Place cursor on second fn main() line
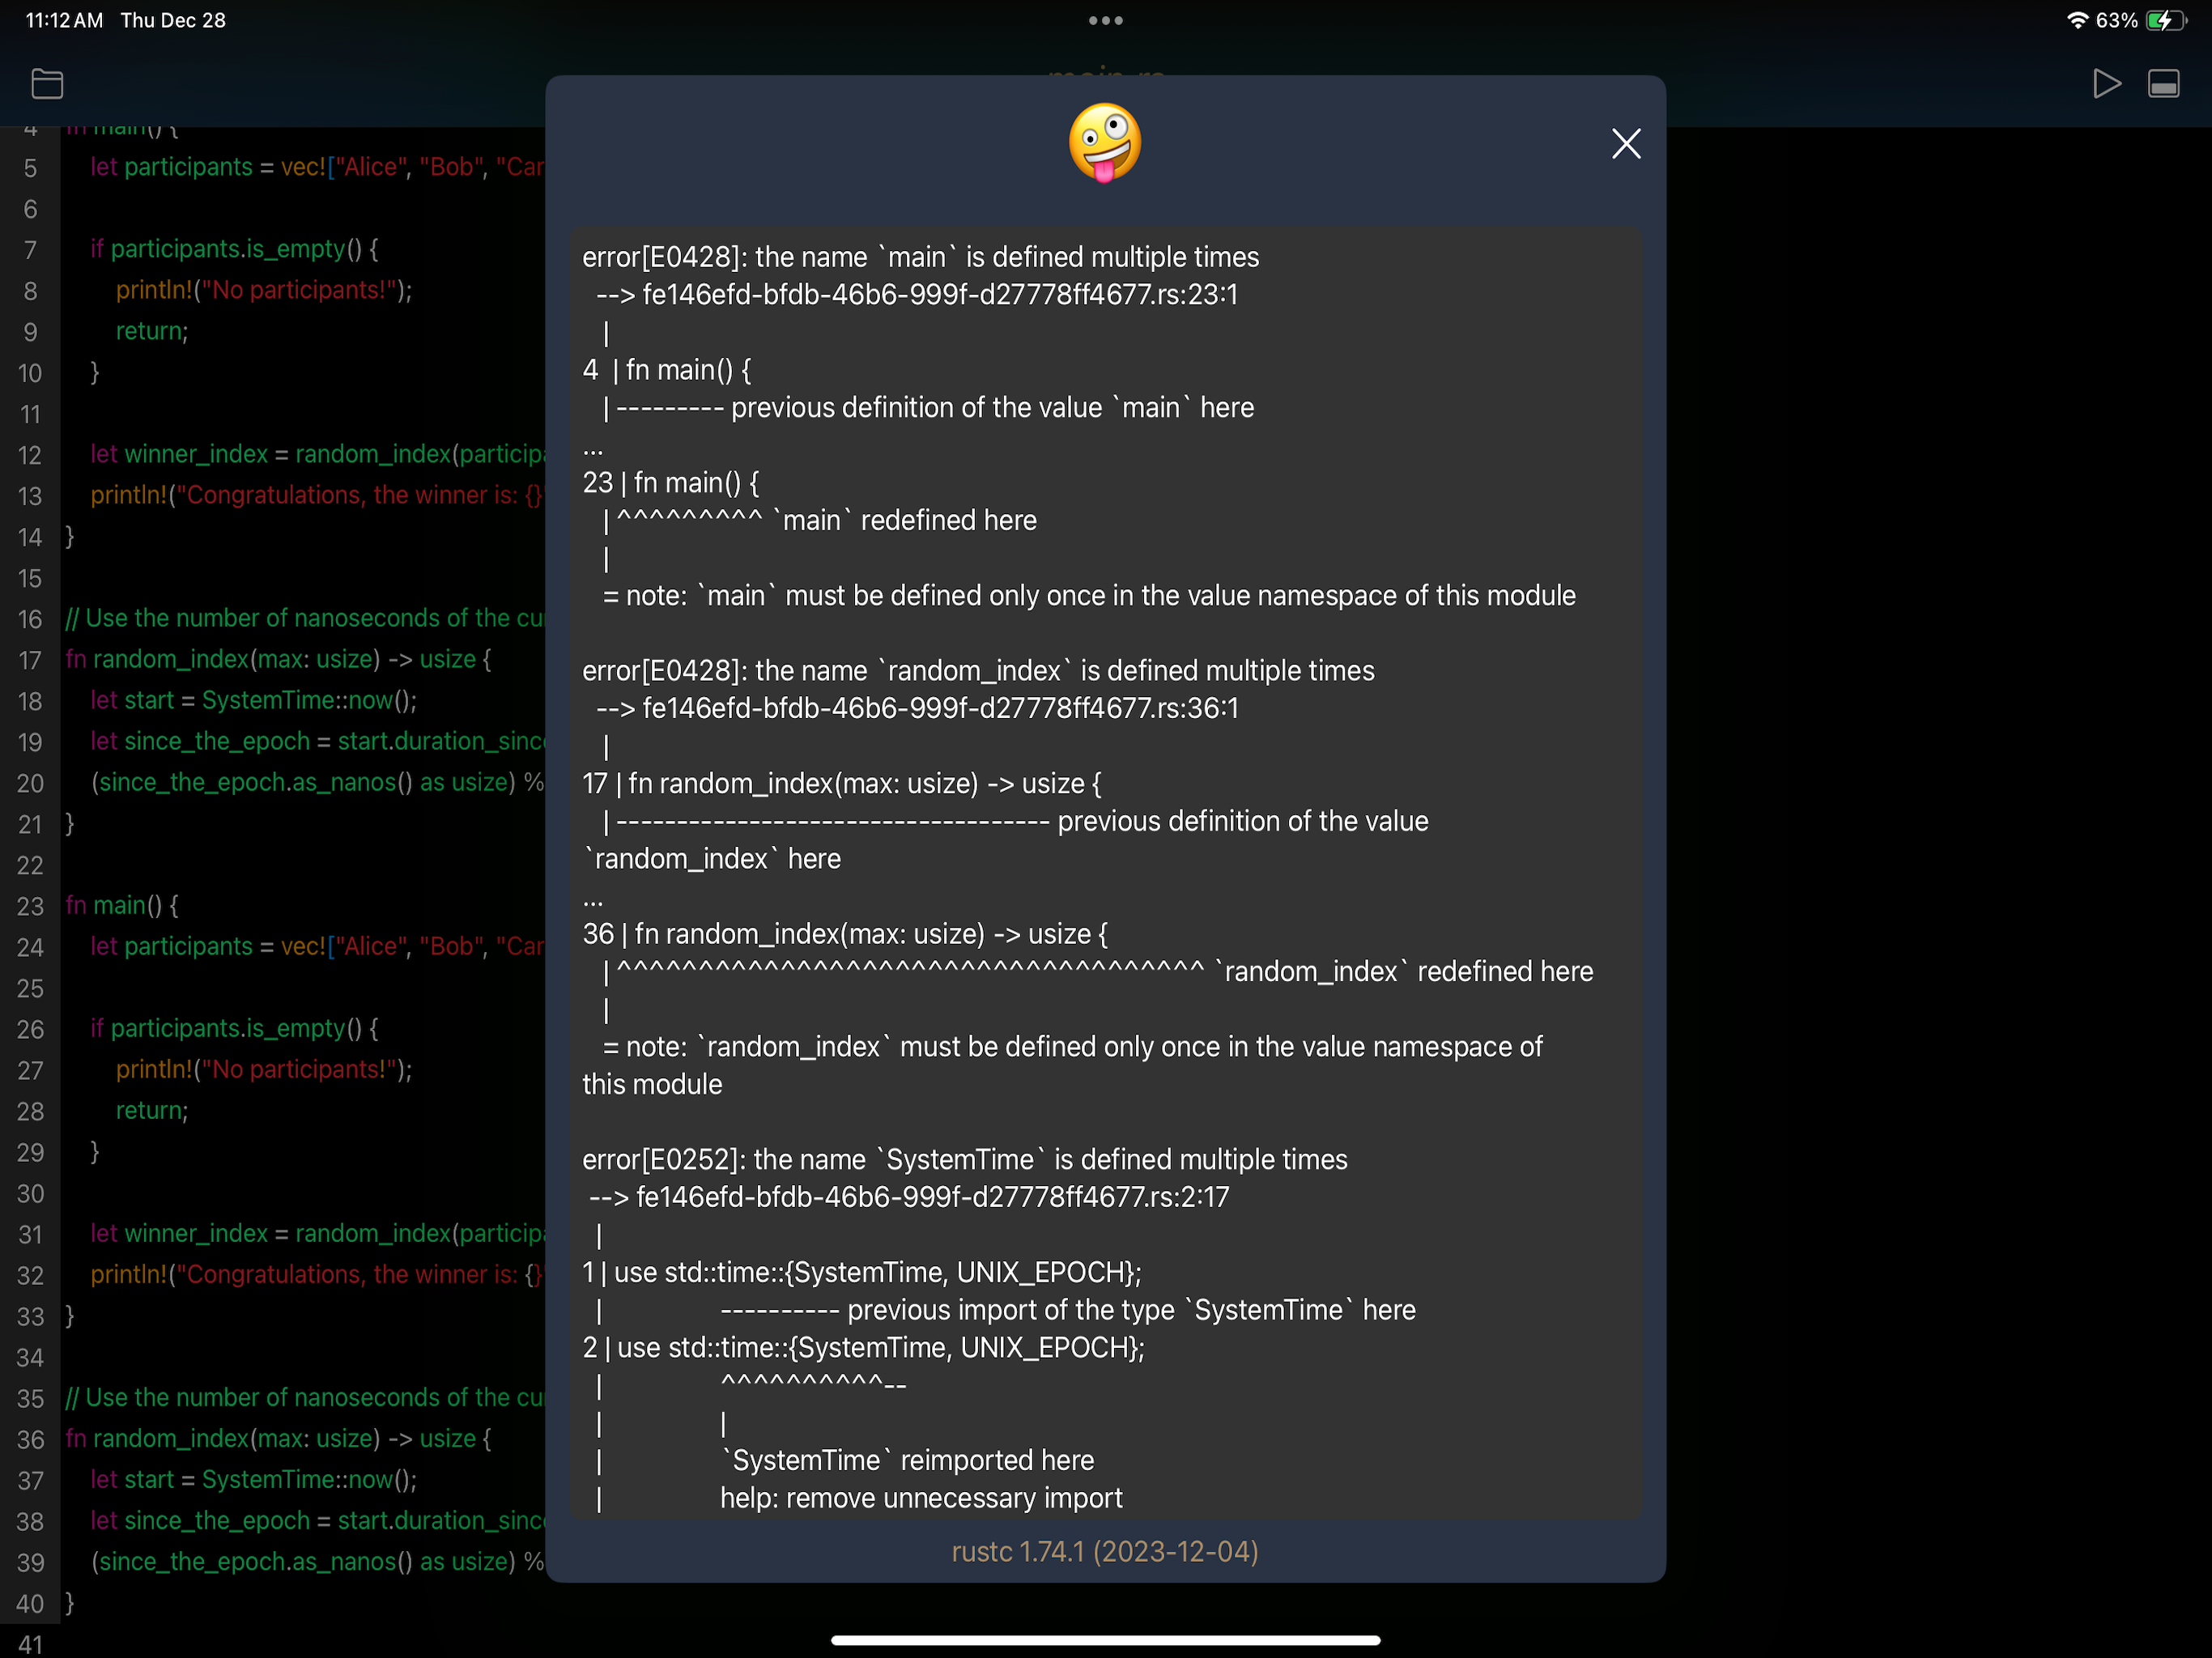 (x=122, y=906)
